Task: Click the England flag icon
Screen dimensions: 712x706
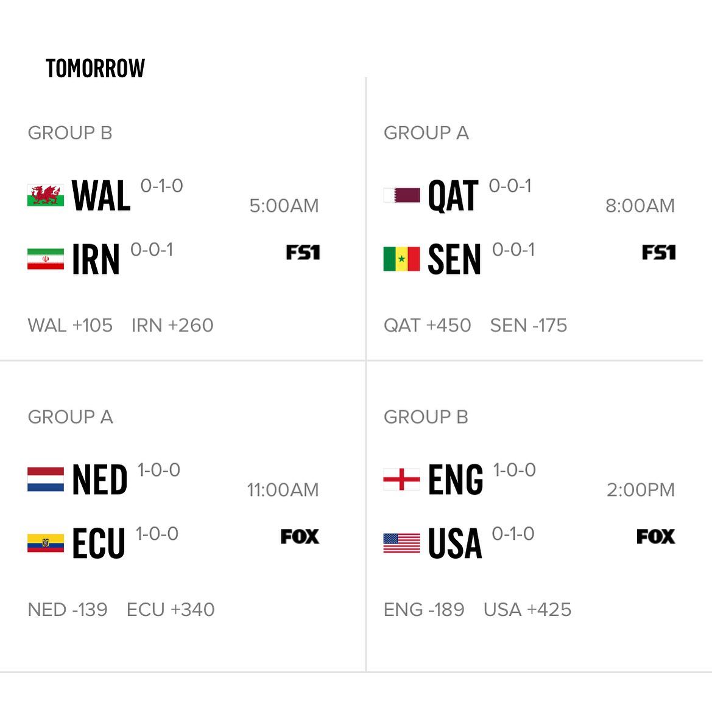Action: 401,480
